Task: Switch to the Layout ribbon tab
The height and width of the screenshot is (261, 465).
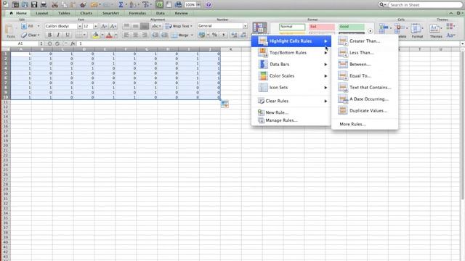Action: pos(42,13)
